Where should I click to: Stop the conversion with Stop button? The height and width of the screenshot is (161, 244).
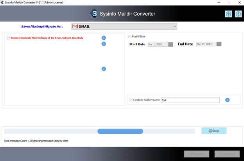[214, 131]
